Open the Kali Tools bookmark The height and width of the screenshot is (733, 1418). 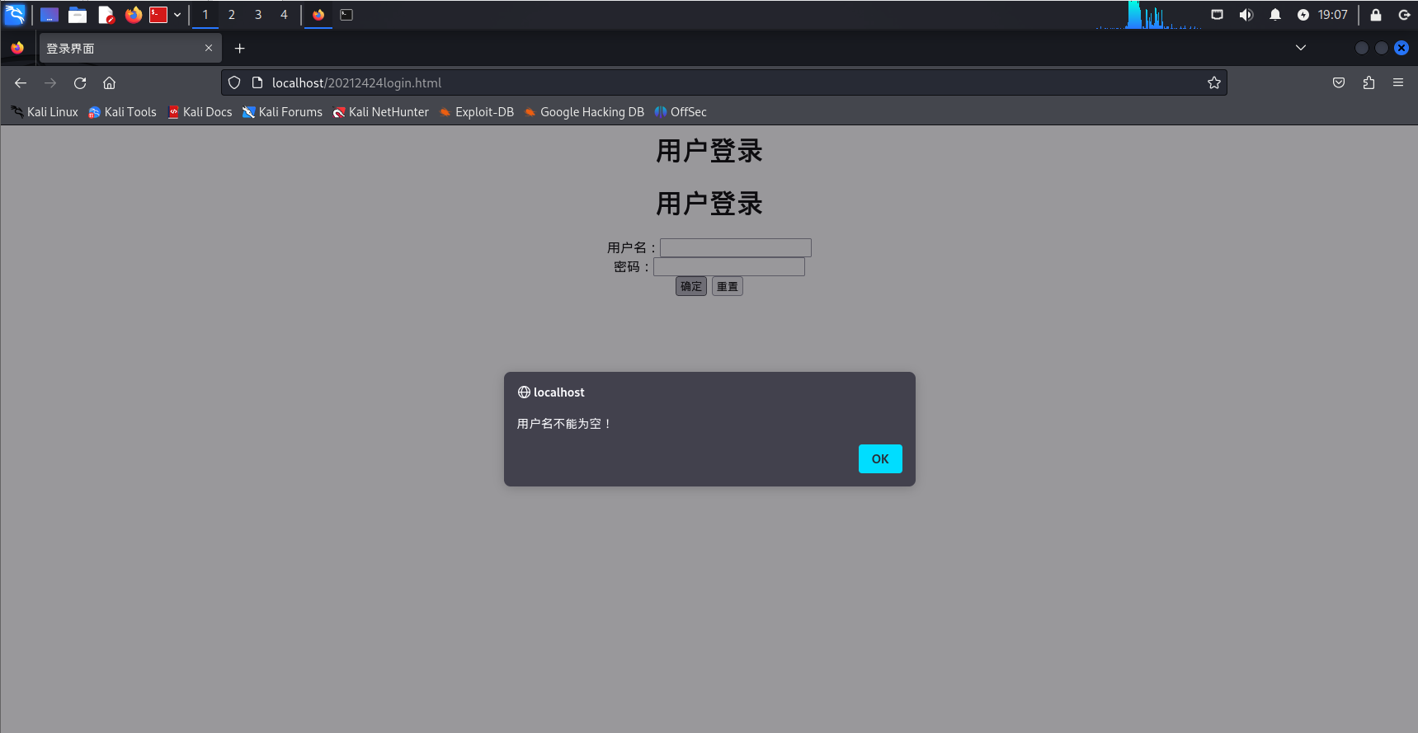click(122, 112)
